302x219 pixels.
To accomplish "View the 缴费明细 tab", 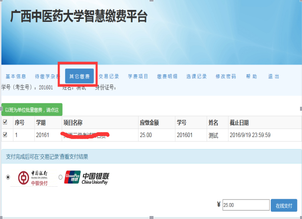I will click(x=167, y=76).
